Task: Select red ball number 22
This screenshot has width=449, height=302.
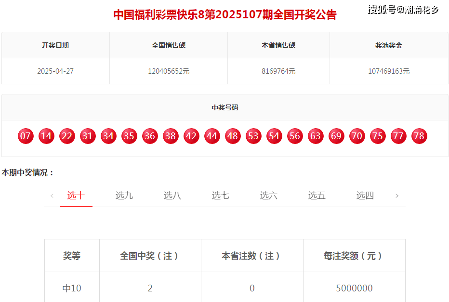Action: click(x=67, y=136)
